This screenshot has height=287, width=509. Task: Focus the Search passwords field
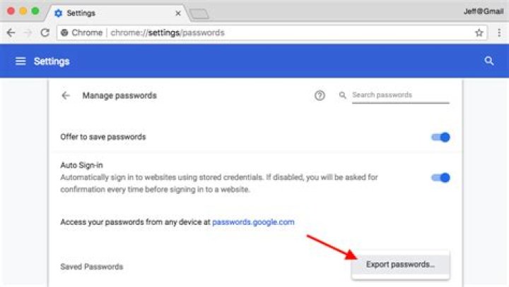[x=399, y=95]
